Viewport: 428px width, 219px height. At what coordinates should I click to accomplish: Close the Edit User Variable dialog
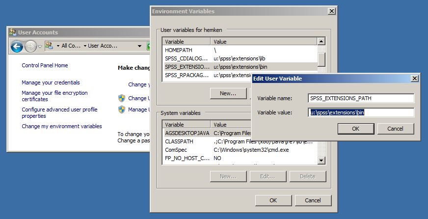[415, 79]
